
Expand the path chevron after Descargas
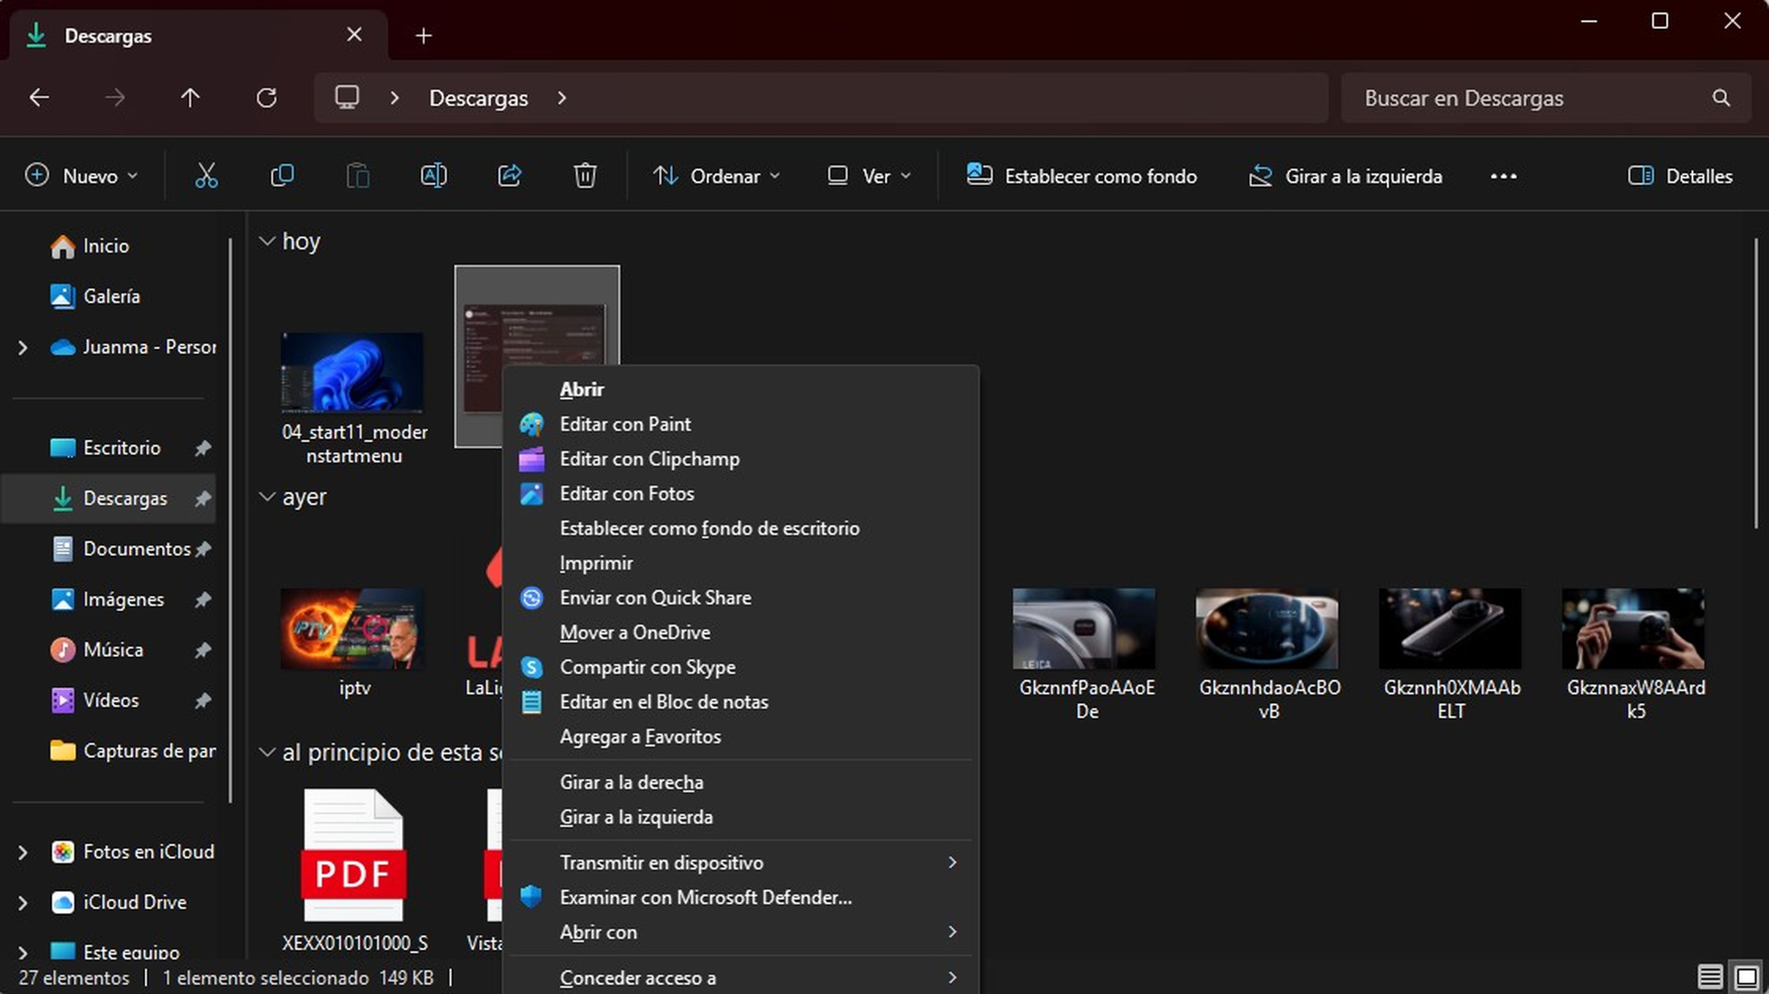[x=562, y=98]
